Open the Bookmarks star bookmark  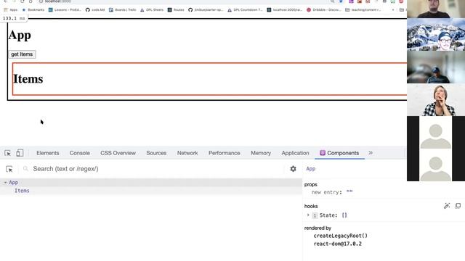33,9
